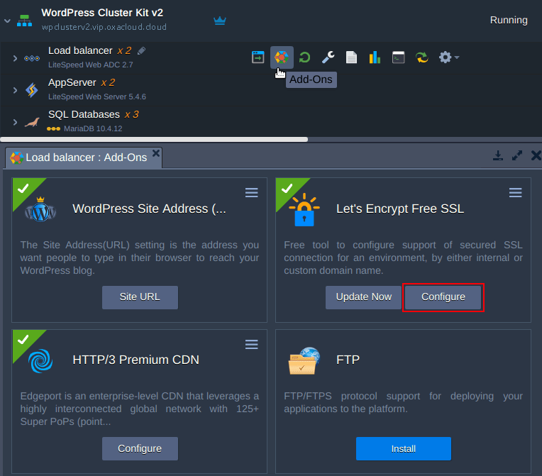
Task: Collapse the WordPress Cluster Kit v2 environment
Action: tap(7, 21)
